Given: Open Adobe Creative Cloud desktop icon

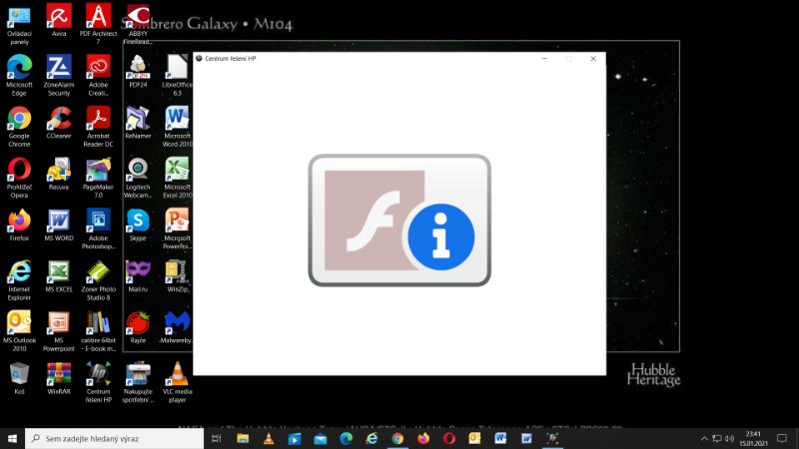Looking at the screenshot, I should 98,76.
